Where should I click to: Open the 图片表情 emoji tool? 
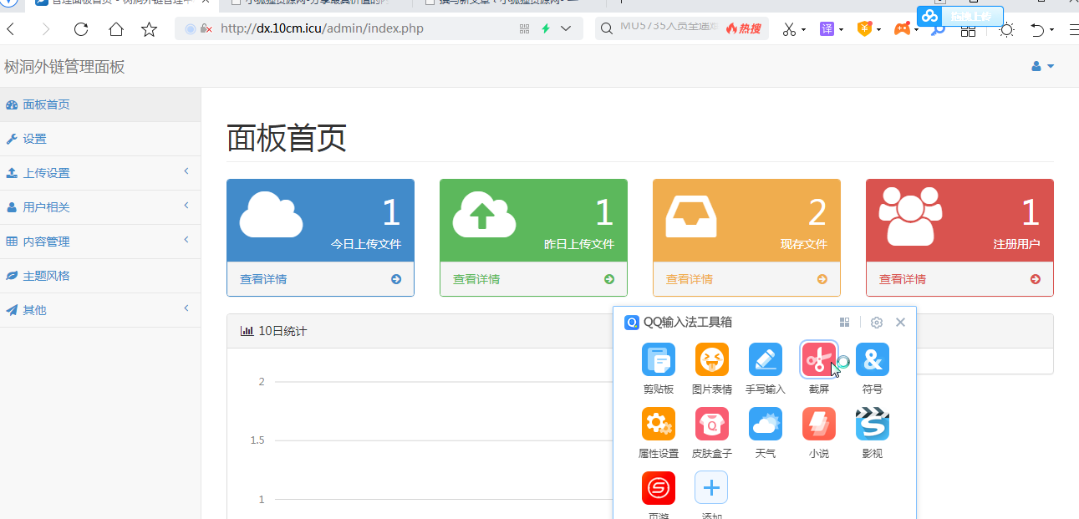coord(711,360)
